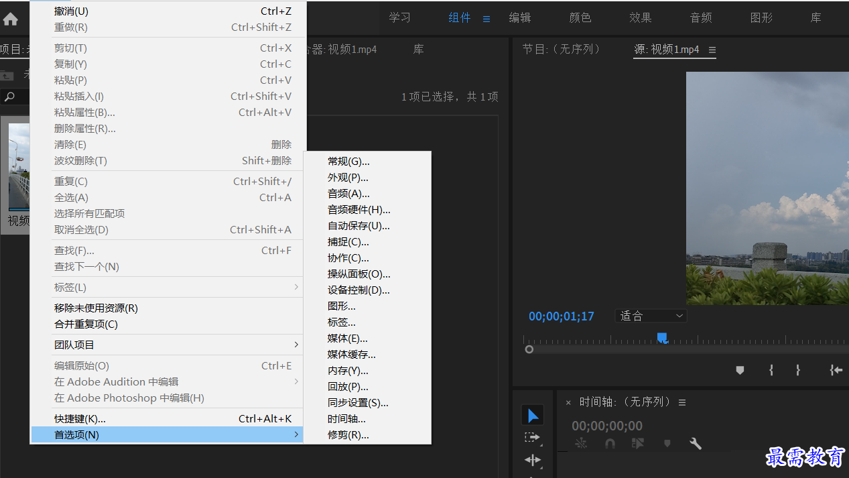This screenshot has width=849, height=478.
Task: Click the blue playhead on source ruler
Action: 662,338
